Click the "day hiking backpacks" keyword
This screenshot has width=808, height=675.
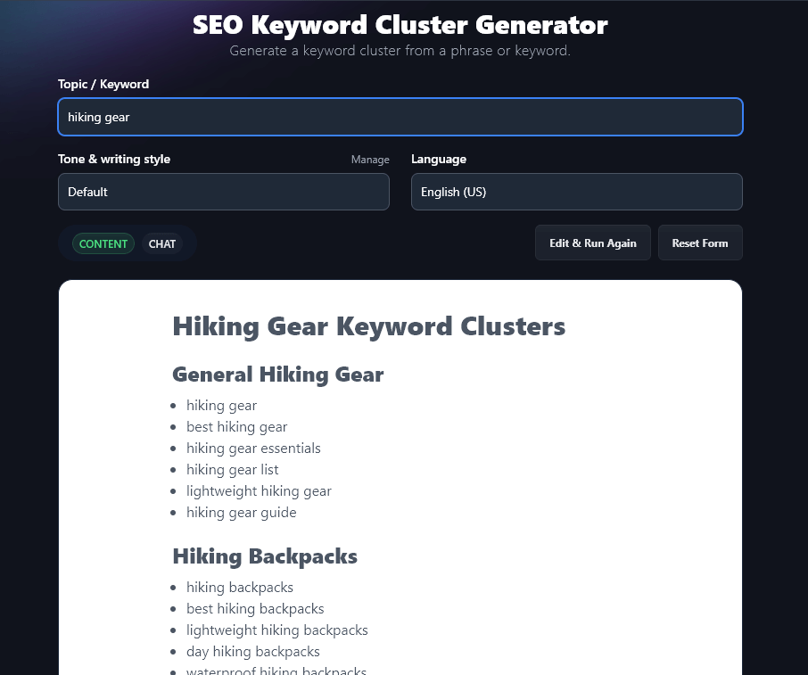click(252, 651)
